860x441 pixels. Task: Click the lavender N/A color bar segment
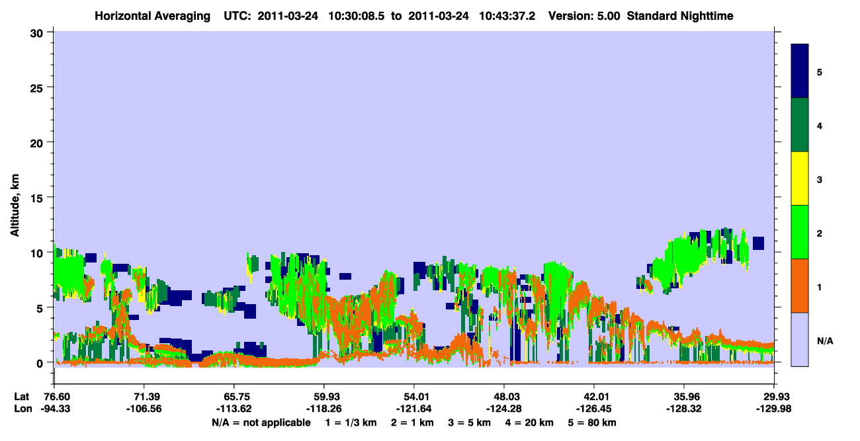(800, 339)
